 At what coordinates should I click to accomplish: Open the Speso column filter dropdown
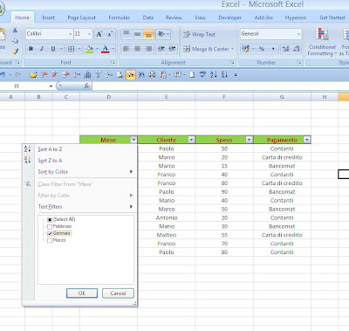[249, 140]
